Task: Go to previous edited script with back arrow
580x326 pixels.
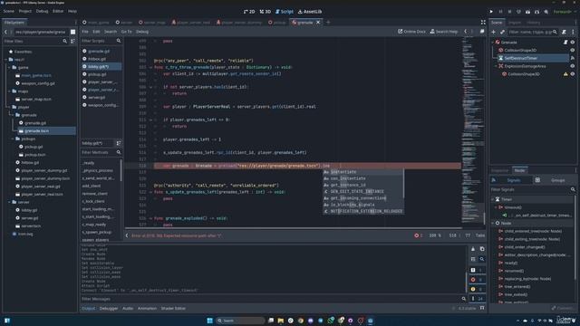Action: coord(465,32)
